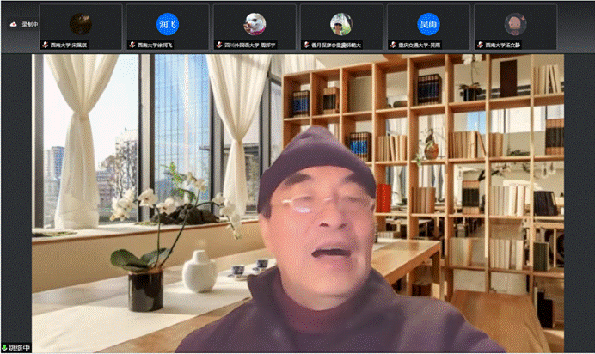Click the 姚继中 speaker name label
Image resolution: width=595 pixels, height=354 pixels.
pos(19,348)
